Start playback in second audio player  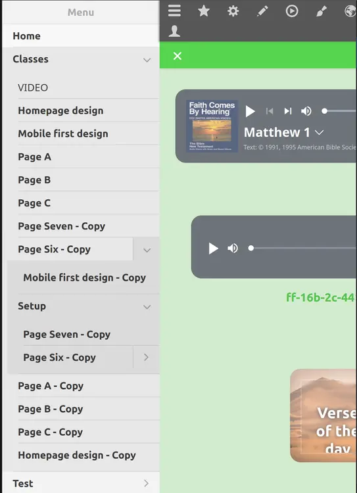(x=213, y=248)
